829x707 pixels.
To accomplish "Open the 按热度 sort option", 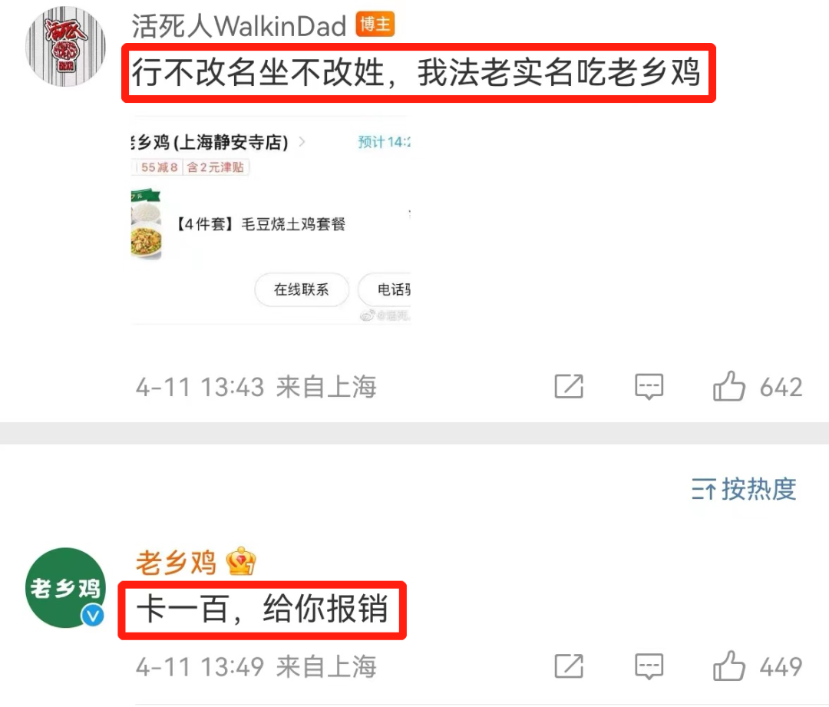I will pyautogui.click(x=744, y=489).
